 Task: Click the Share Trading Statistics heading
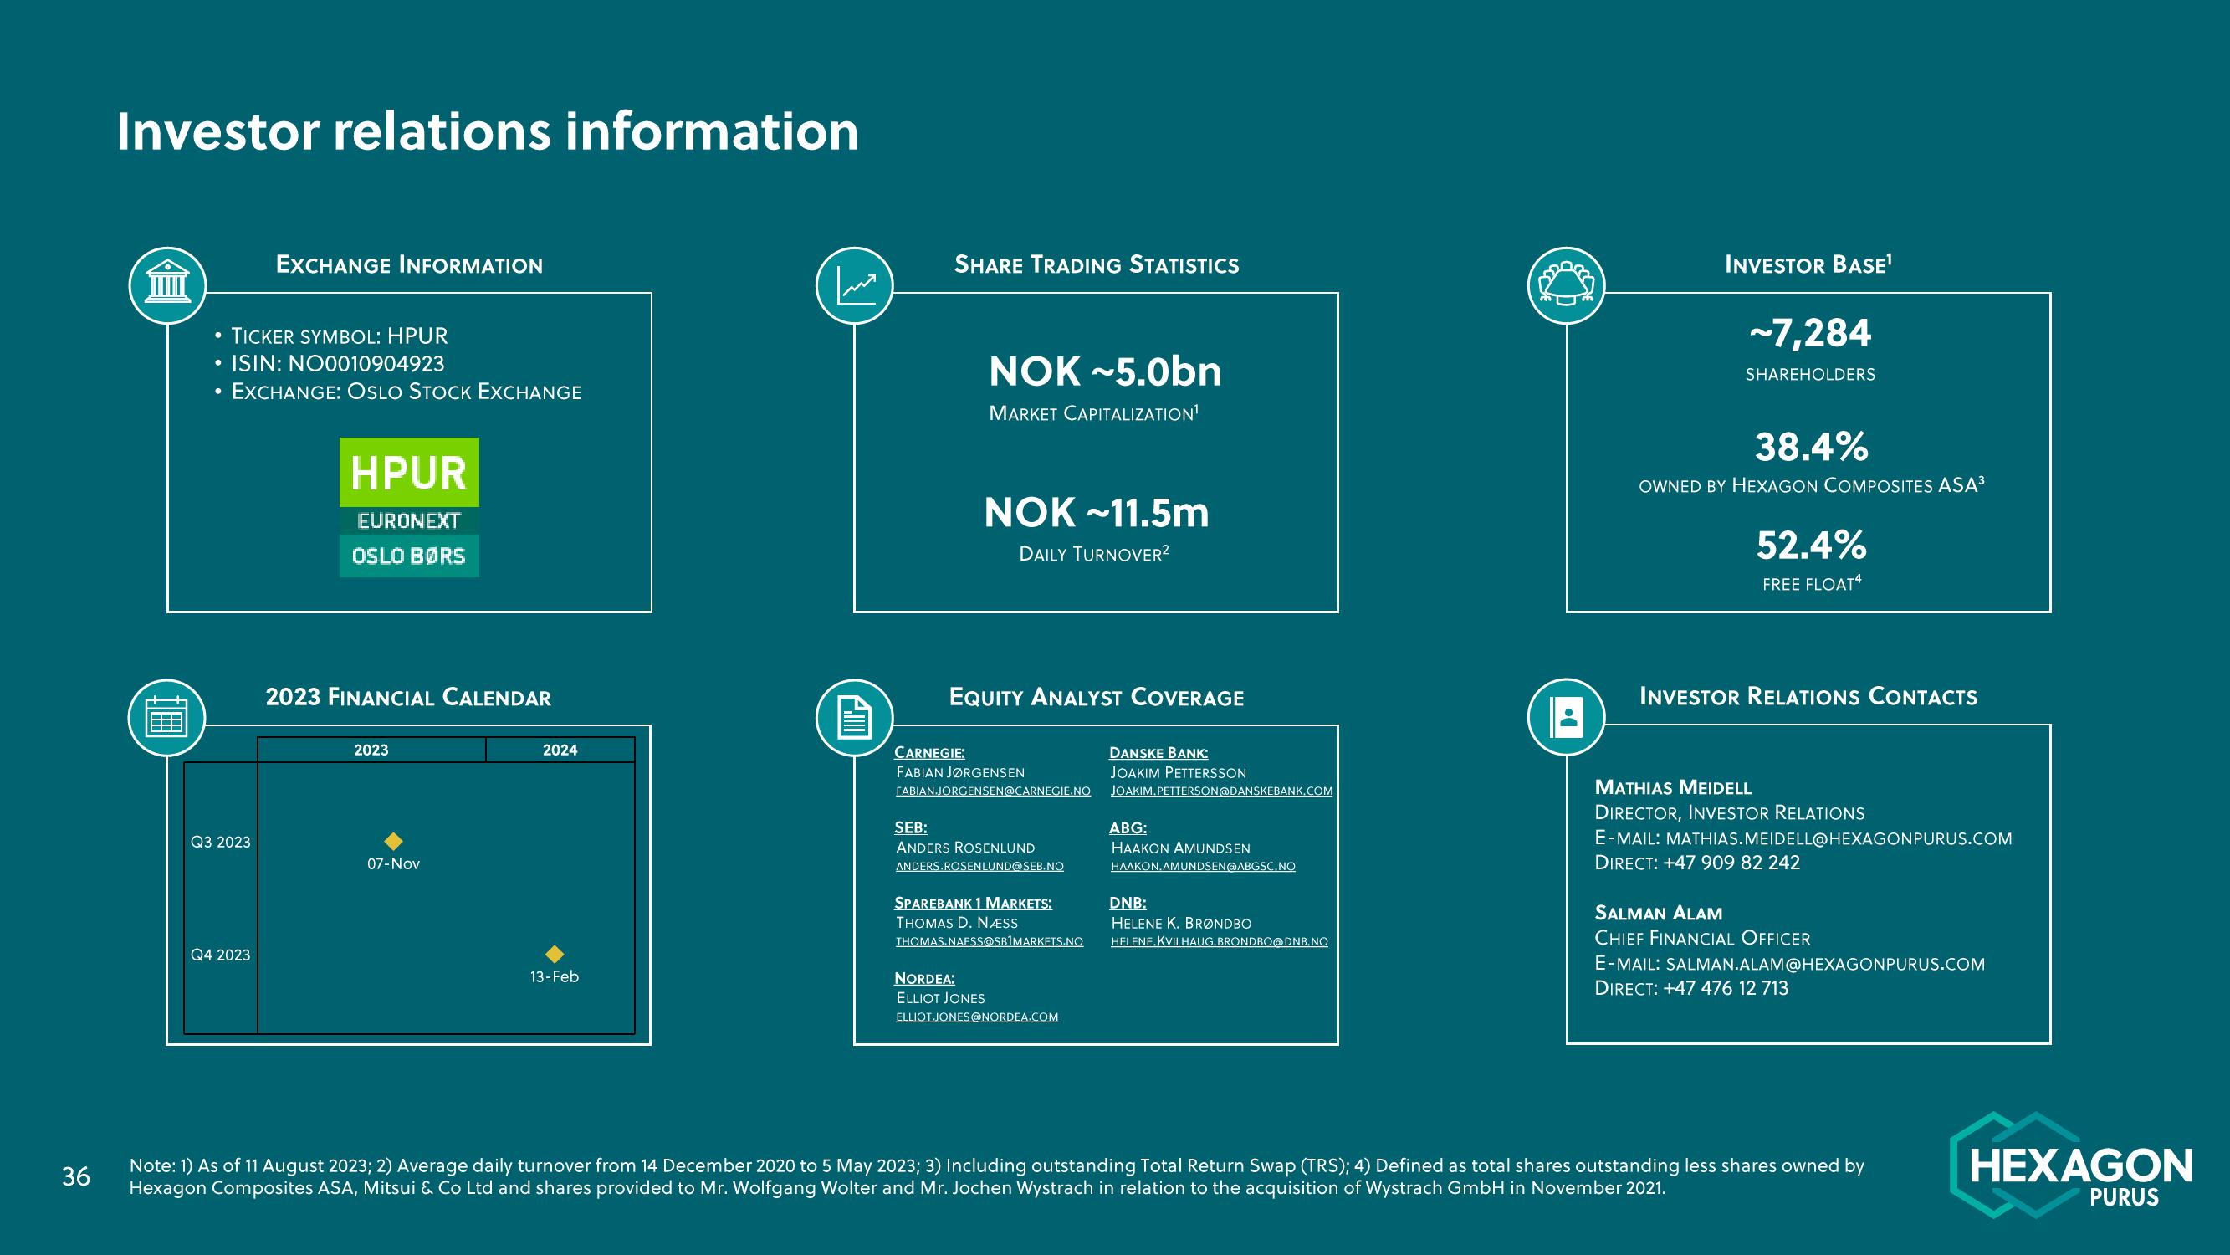[x=1097, y=265]
